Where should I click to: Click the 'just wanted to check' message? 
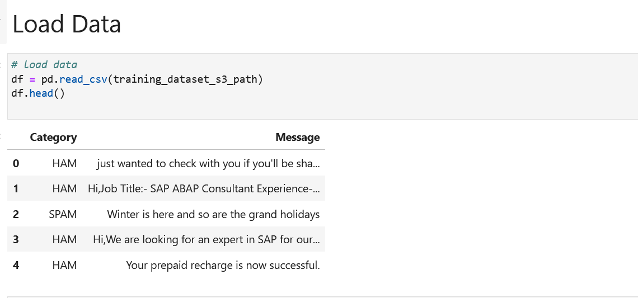tap(208, 164)
